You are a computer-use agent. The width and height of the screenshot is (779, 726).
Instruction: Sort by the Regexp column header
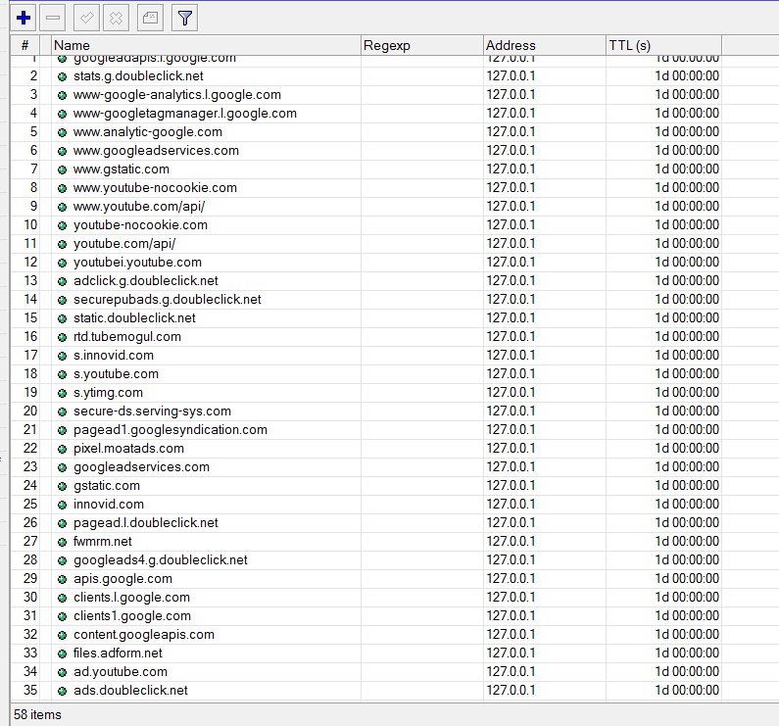(x=421, y=45)
